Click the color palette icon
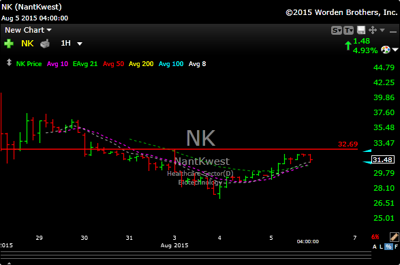This screenshot has width=400, height=265. tap(386, 50)
